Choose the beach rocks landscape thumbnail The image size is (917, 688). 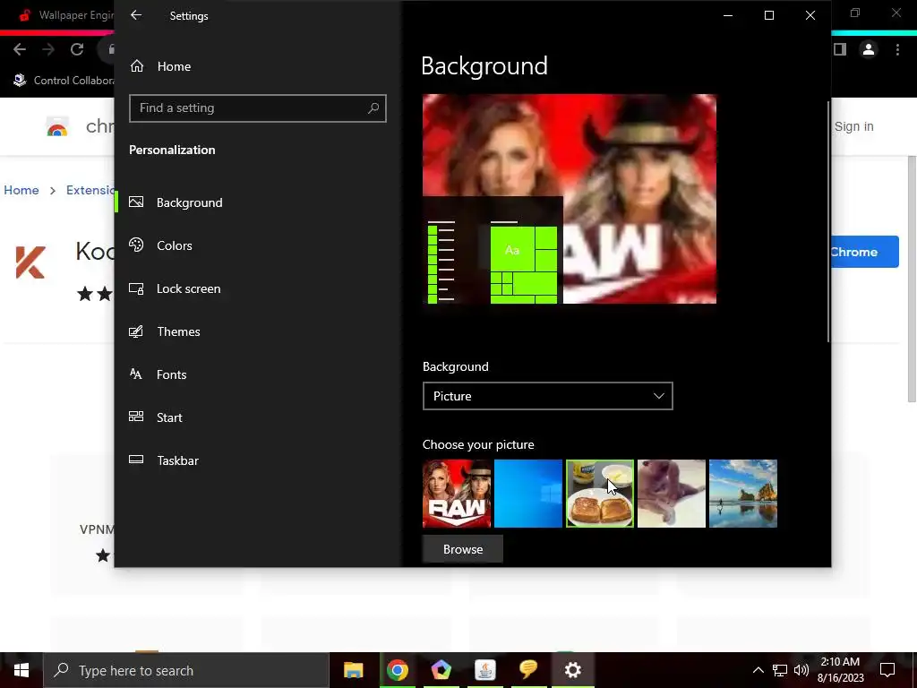point(742,494)
